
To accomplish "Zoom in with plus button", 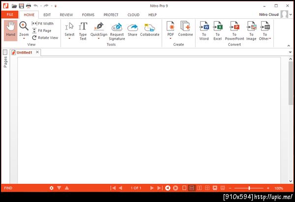I will coord(268,188).
